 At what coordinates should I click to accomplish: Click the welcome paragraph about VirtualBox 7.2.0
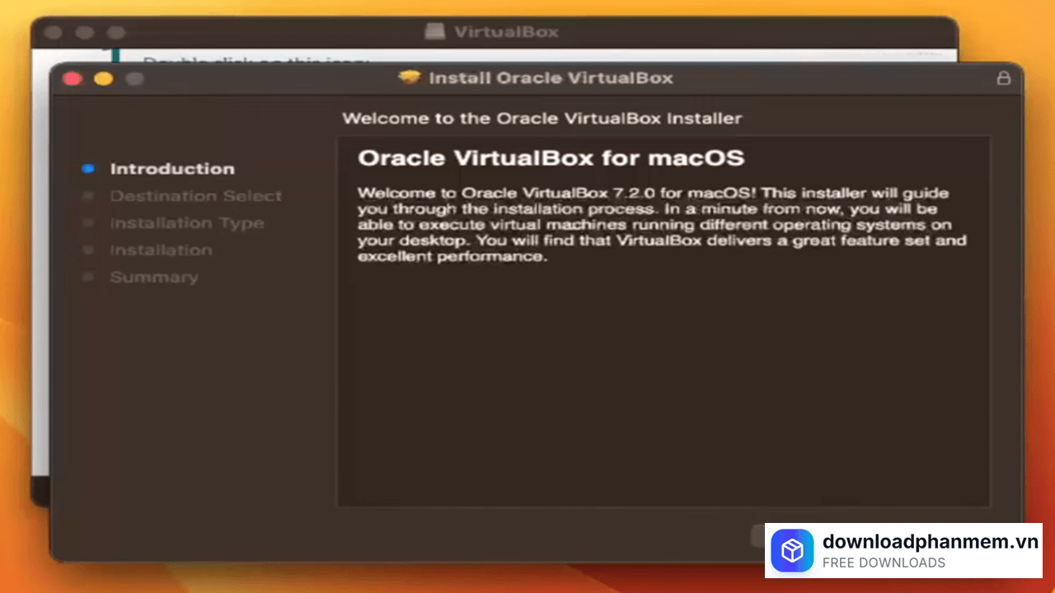659,225
